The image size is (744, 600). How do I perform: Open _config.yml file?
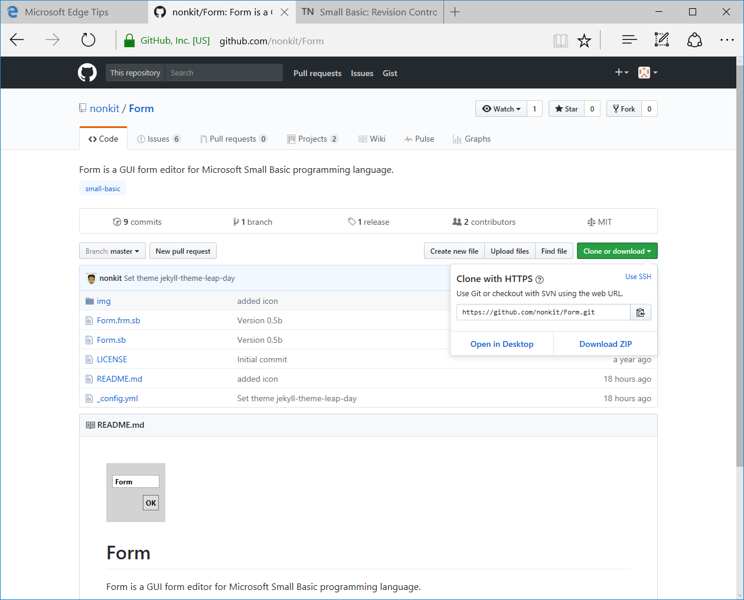(x=118, y=398)
